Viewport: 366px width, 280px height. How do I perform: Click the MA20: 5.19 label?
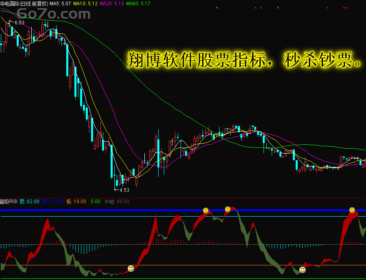click(112, 4)
